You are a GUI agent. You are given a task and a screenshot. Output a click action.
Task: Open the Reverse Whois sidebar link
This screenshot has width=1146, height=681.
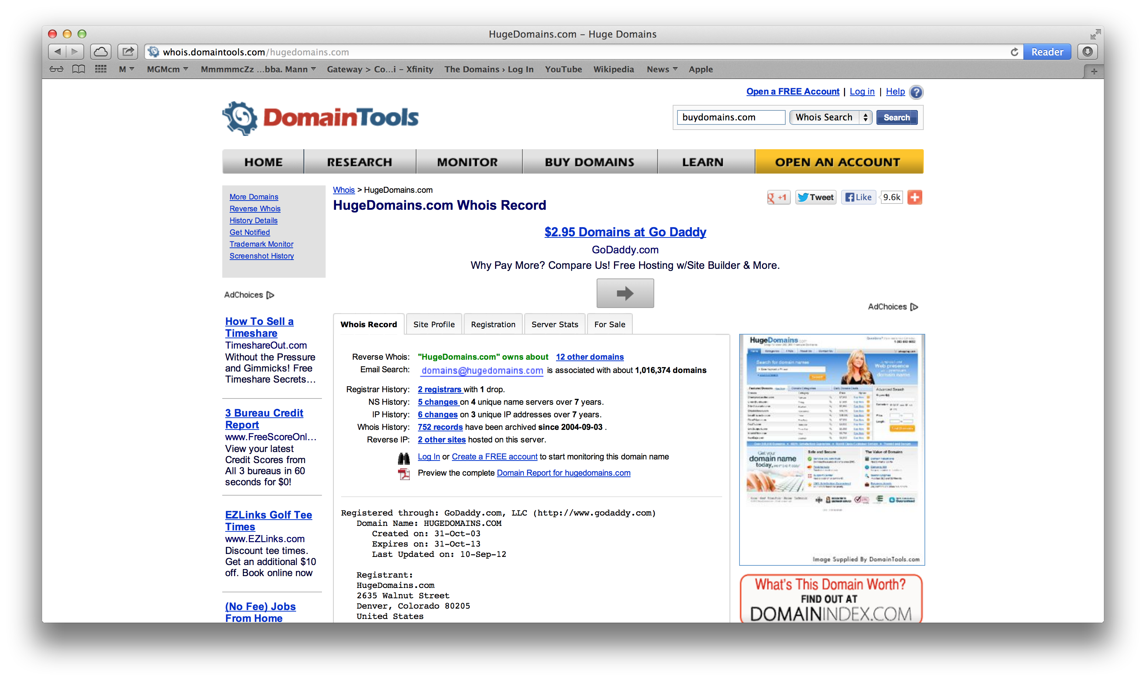coord(255,209)
